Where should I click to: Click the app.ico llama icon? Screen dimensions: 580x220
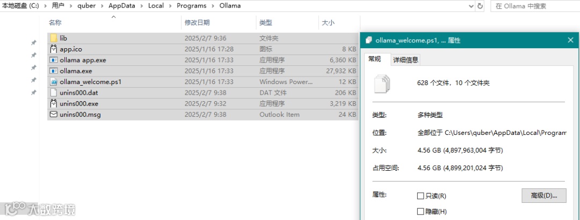coord(54,49)
